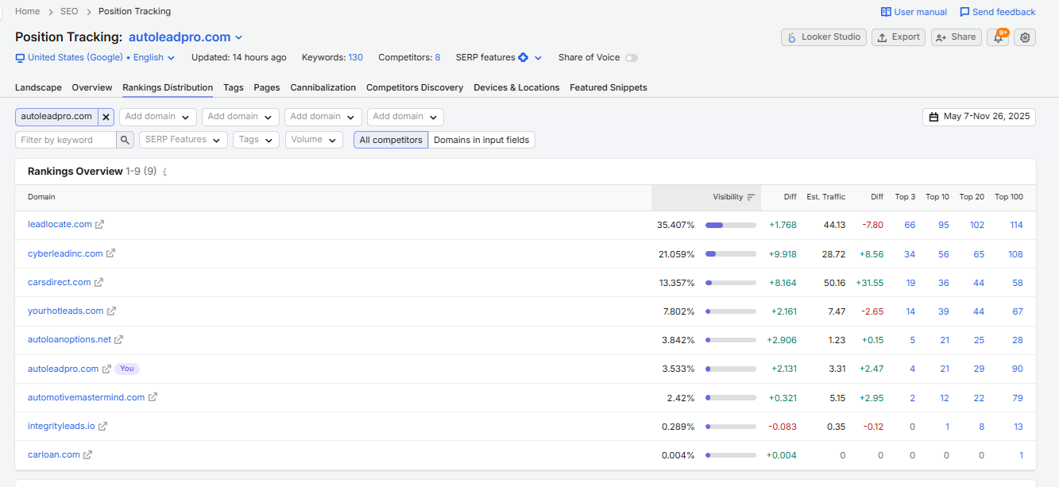Open the May 7-Nov 26, 2025 date picker
The height and width of the screenshot is (487, 1059).
pos(979,117)
